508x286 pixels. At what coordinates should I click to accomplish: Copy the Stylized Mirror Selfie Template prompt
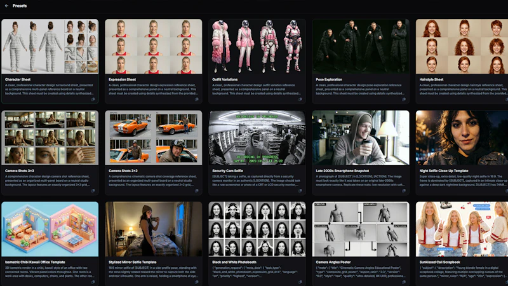point(197,282)
